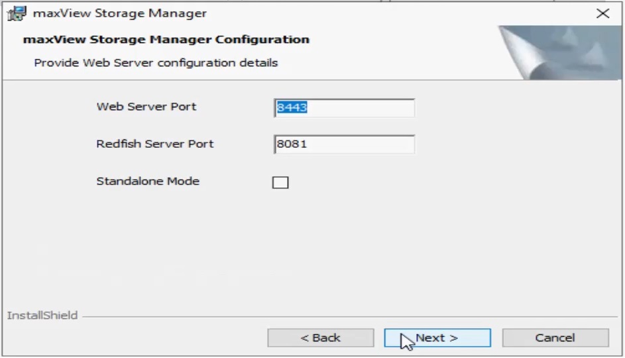The height and width of the screenshot is (358, 625).
Task: Cancel the installation setup
Action: point(555,338)
